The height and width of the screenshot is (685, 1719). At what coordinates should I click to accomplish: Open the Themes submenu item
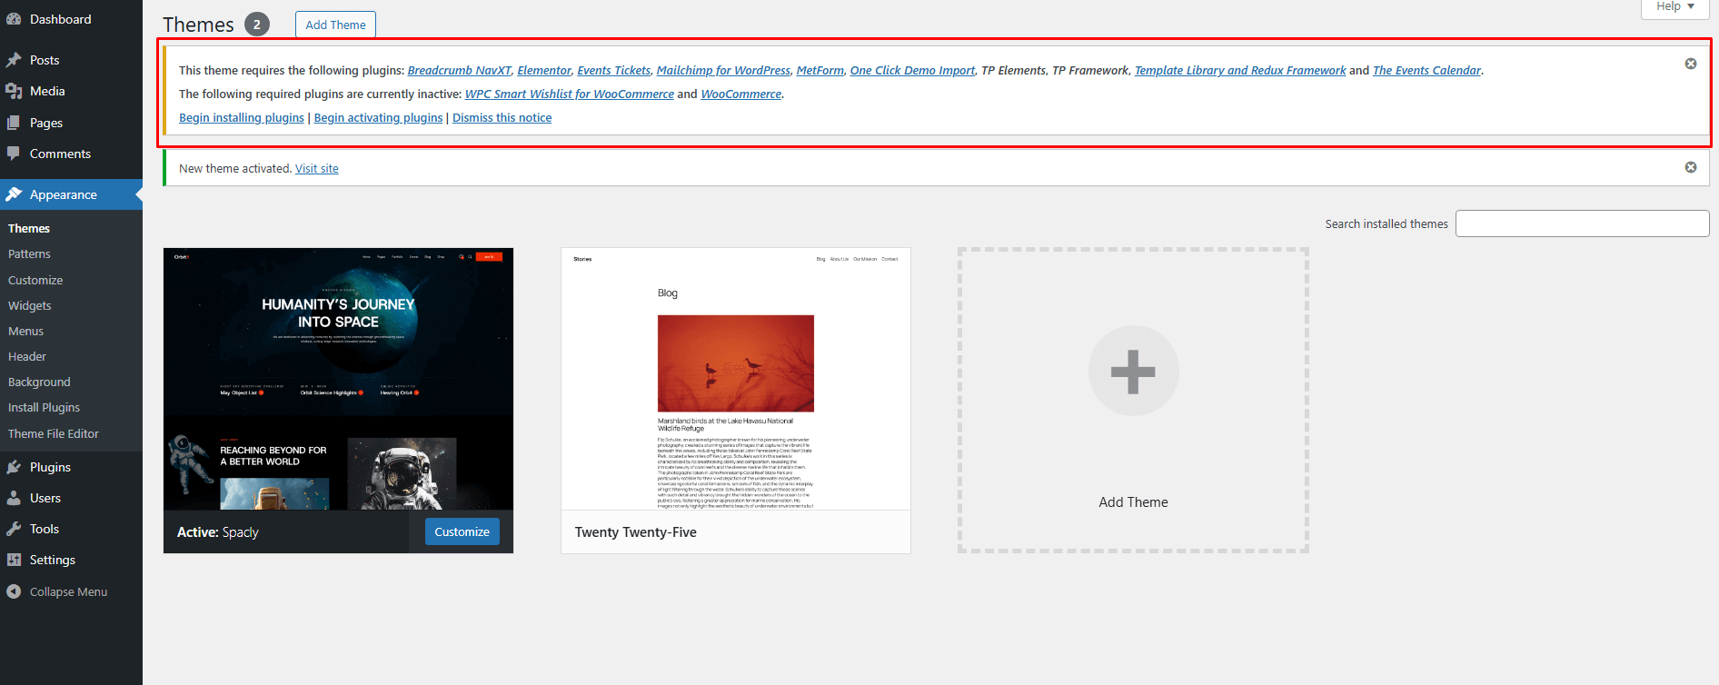29,228
